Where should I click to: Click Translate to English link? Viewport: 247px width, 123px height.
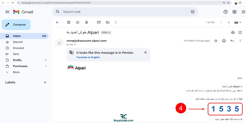click(x=88, y=57)
